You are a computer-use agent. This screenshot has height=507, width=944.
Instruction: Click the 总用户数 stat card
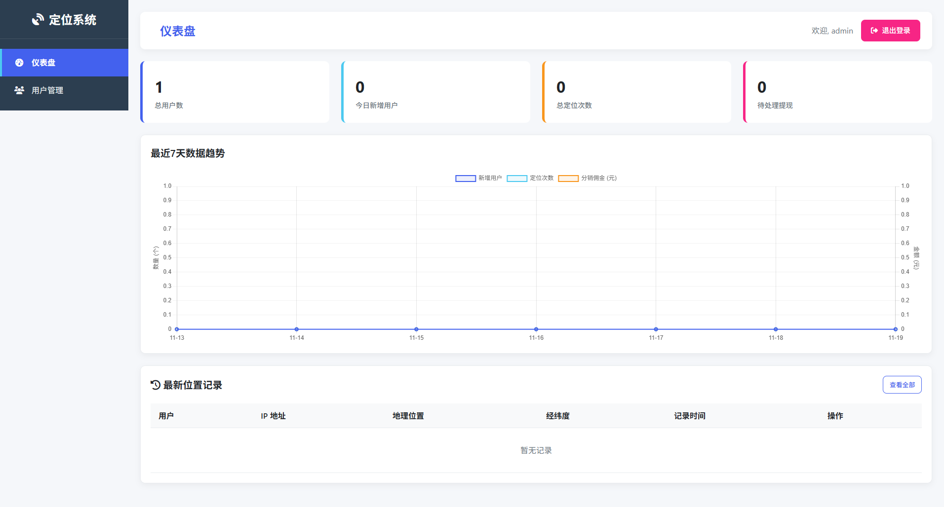point(235,92)
